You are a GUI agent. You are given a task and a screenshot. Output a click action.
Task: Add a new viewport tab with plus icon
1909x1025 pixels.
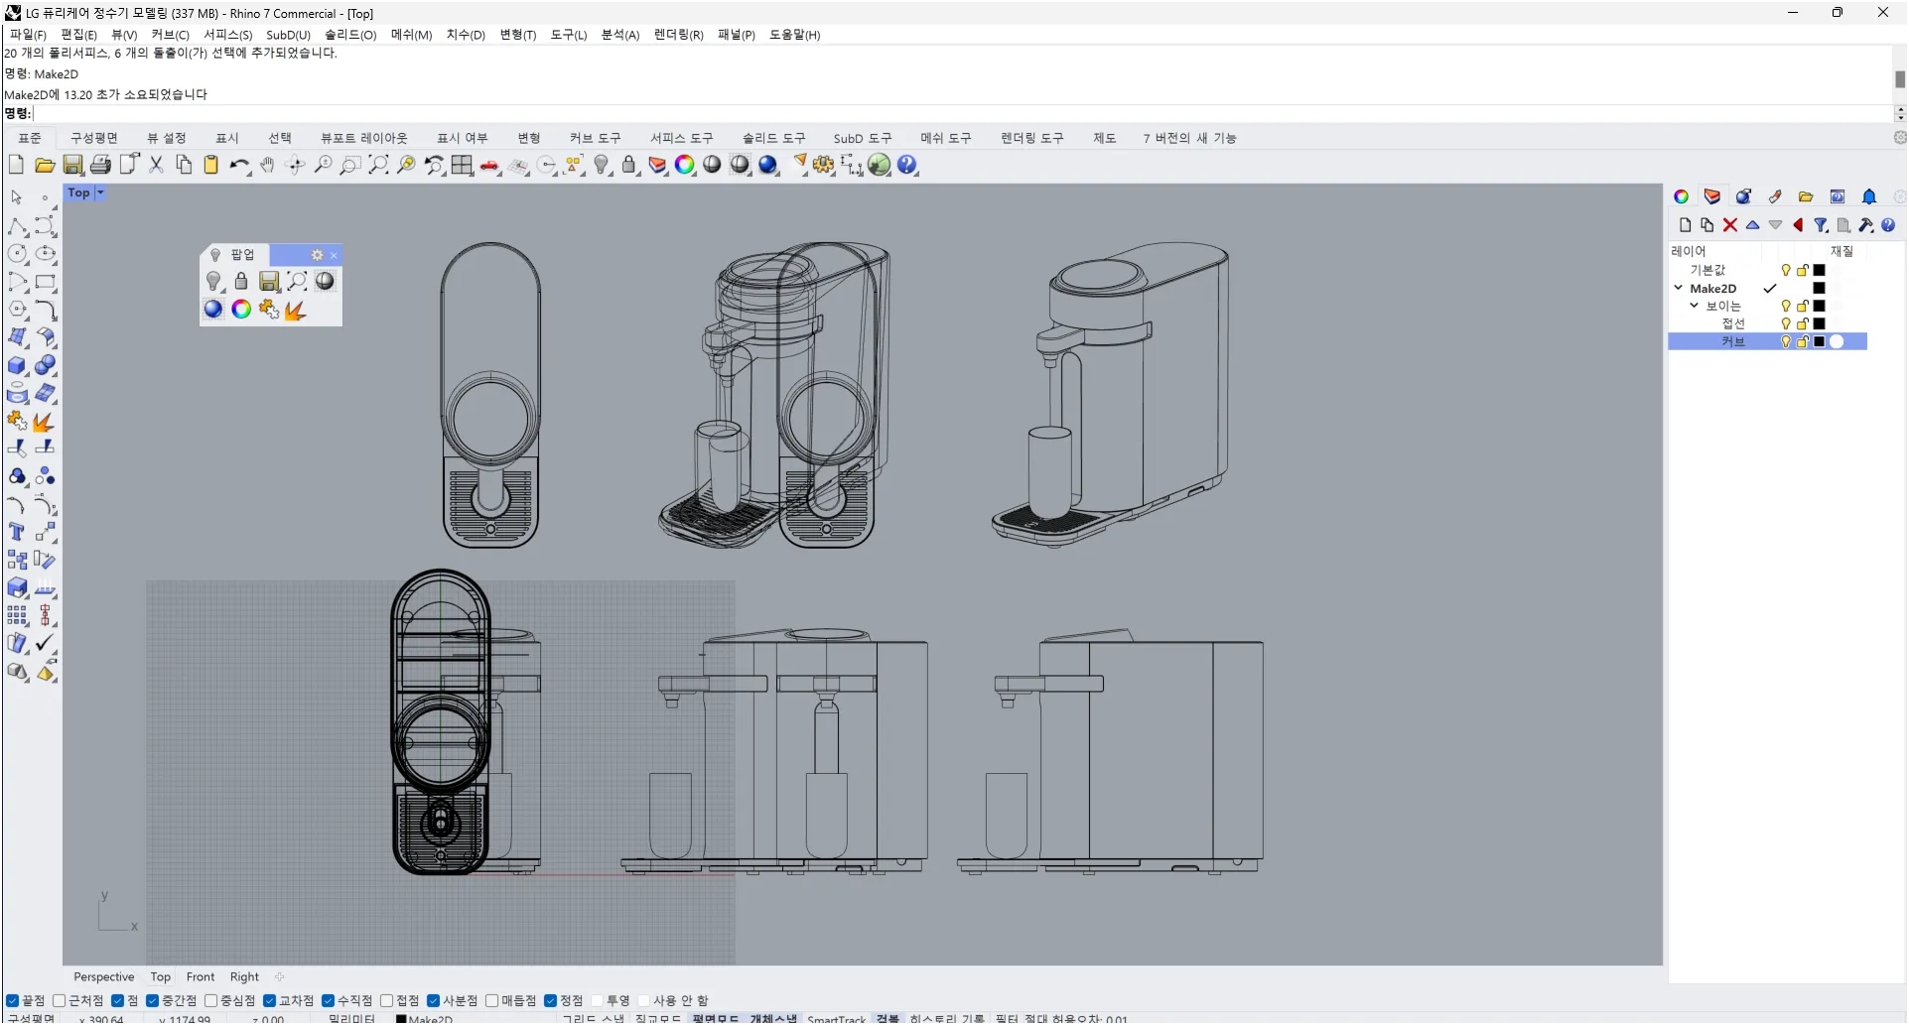click(280, 977)
